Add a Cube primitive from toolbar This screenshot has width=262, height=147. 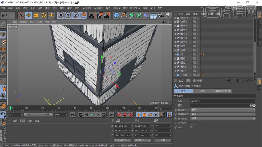click(116, 15)
